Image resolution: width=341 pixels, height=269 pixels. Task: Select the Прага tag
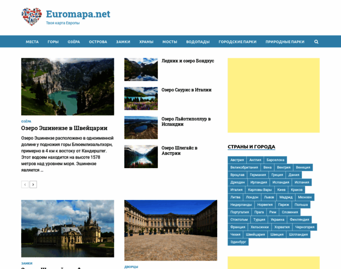pos(259,213)
